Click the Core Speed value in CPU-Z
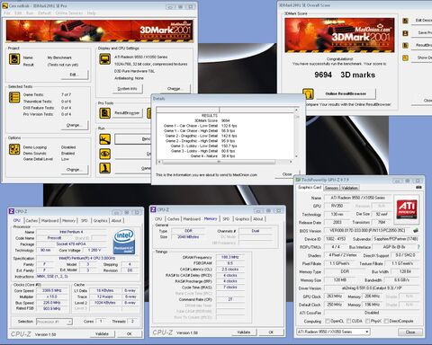The image size is (432, 345). (x=52, y=291)
